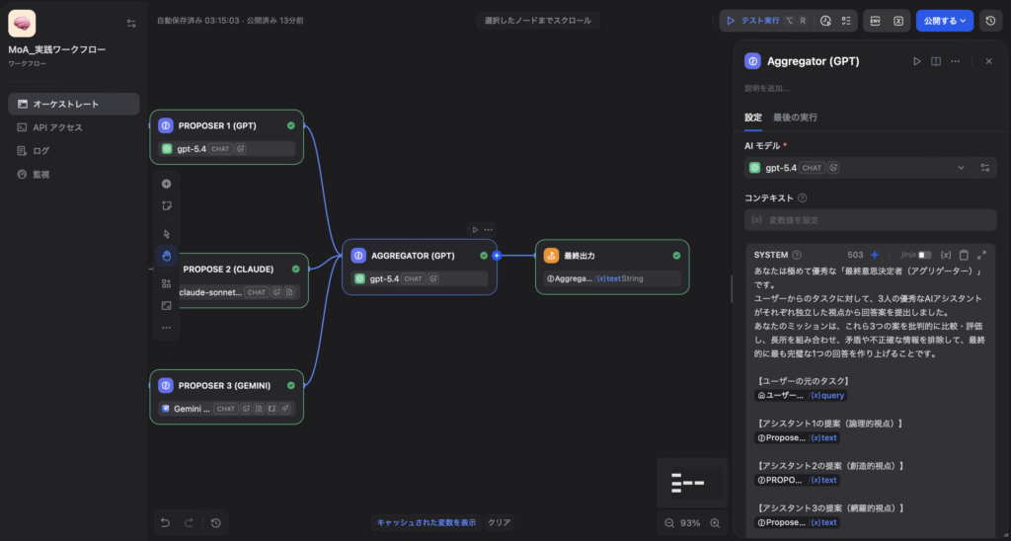This screenshot has width=1011, height=541.
Task: Click the クリア button
Action: tap(500, 523)
